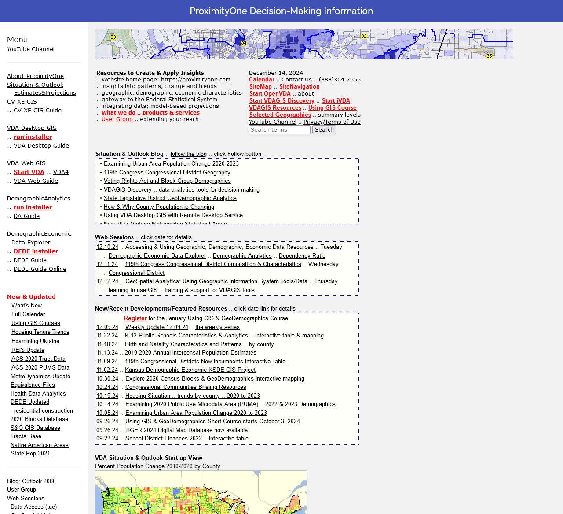Open Voting Rights Act and Block Group Demographics

pyautogui.click(x=167, y=181)
